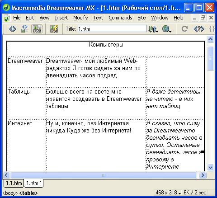Click the vertical scrollbar up arrow
217x198 pixels.
(210, 39)
